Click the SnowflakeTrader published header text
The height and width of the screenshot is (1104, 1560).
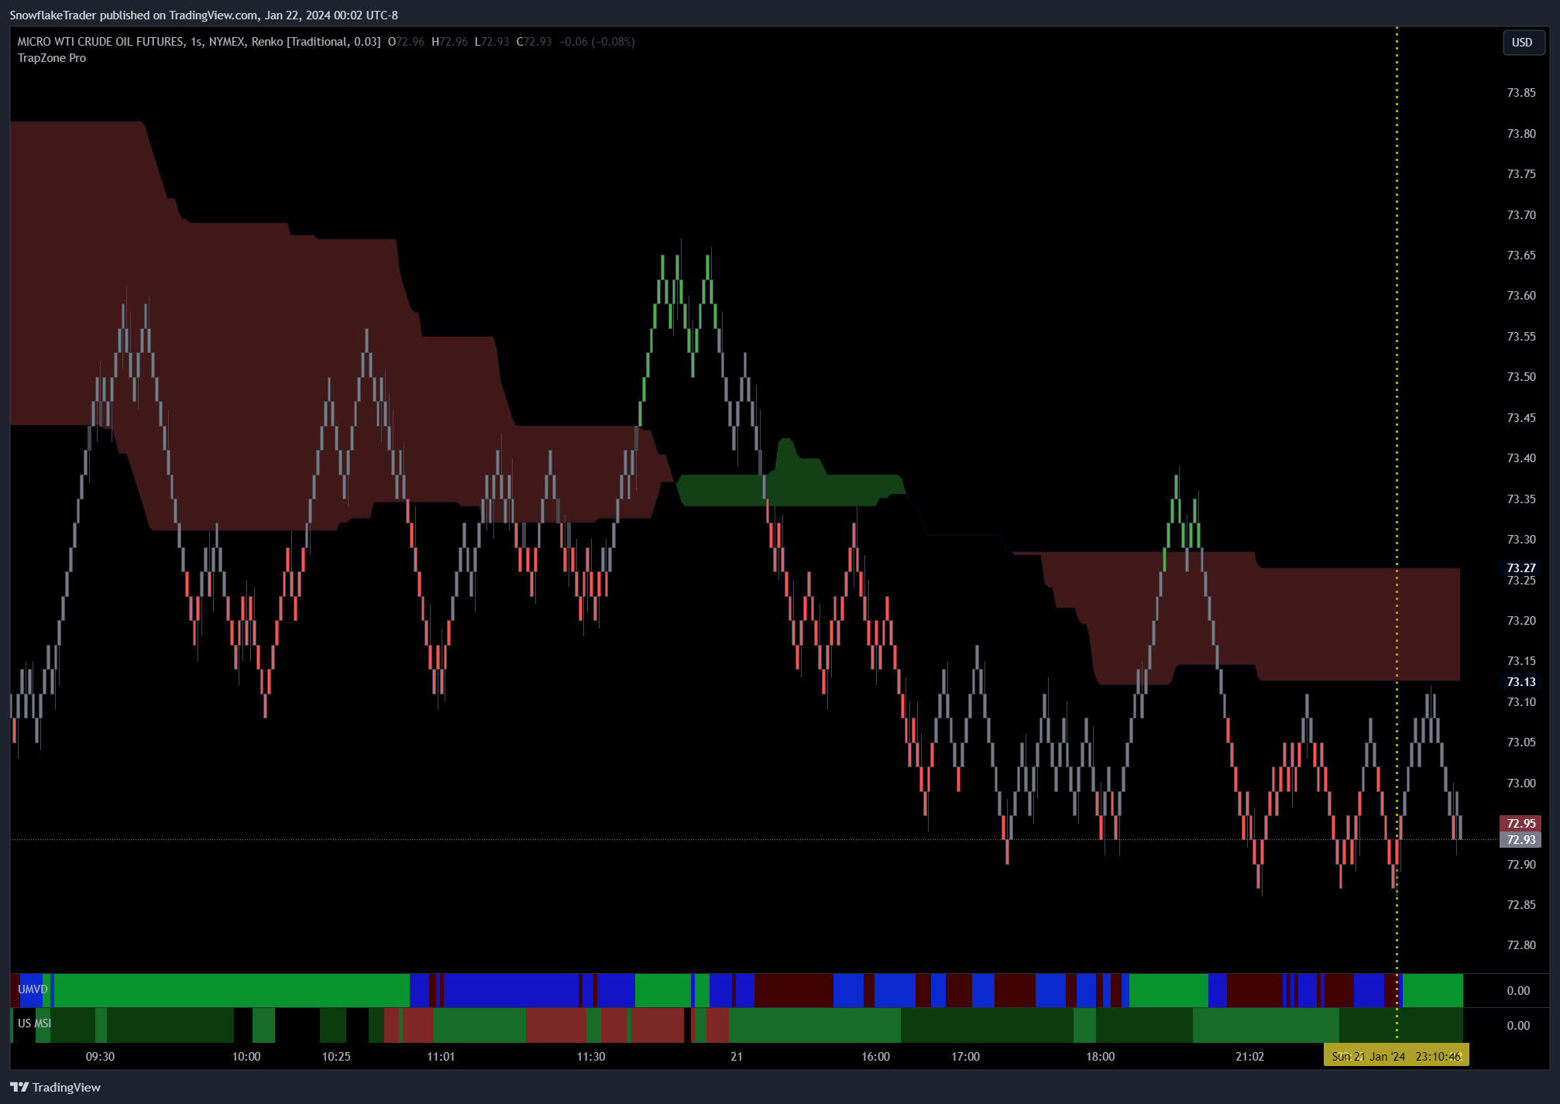(x=204, y=15)
